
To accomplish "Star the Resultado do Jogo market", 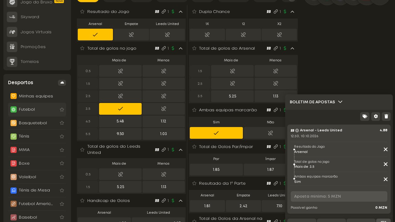I will tap(82, 12).
